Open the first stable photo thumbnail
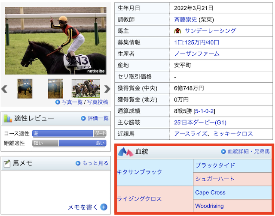The image size is (275, 216). click(x=25, y=89)
